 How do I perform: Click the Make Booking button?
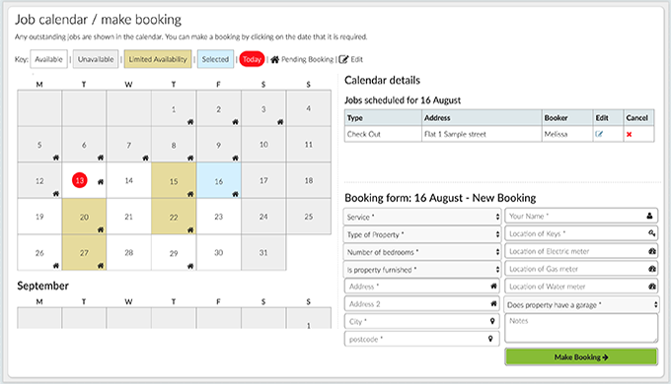581,357
